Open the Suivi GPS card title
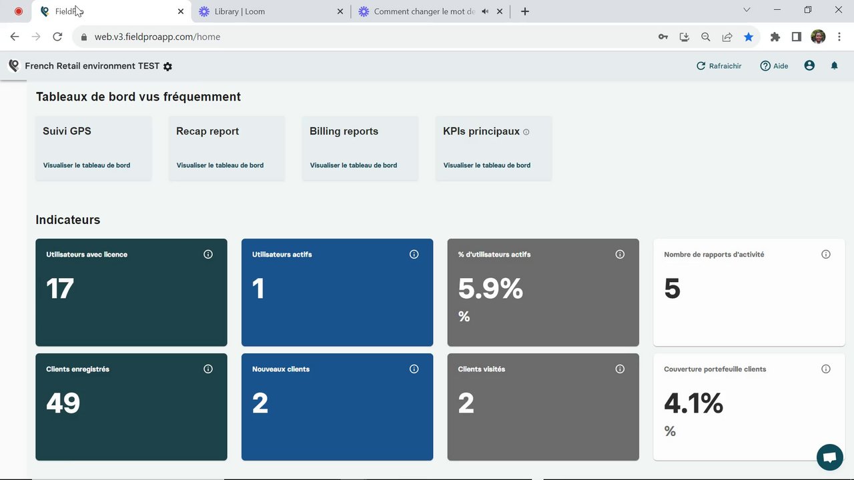The image size is (854, 480). coord(67,131)
